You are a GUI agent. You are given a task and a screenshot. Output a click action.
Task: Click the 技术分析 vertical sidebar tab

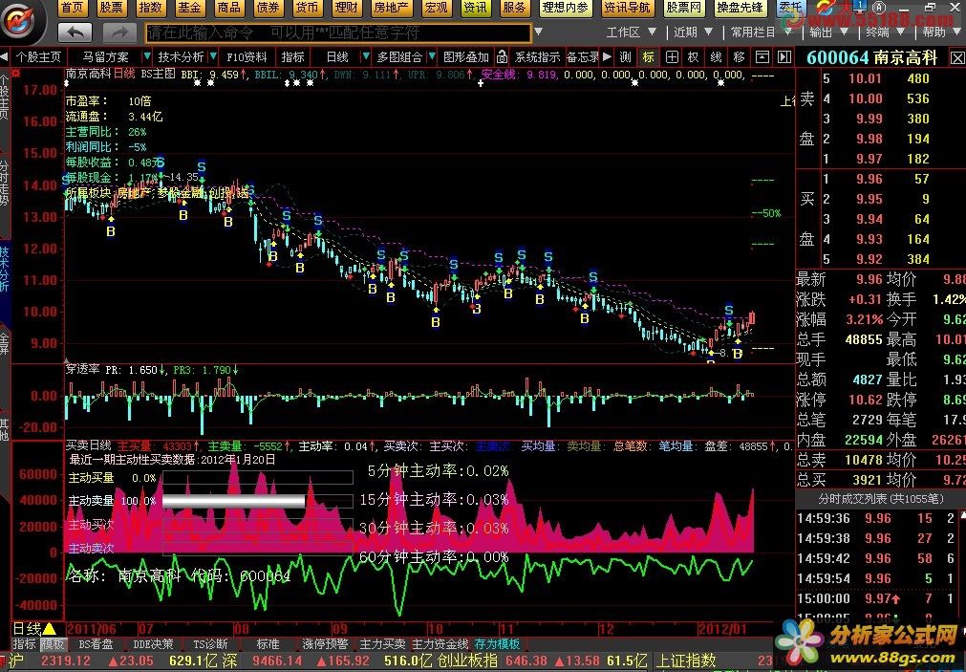pos(5,269)
